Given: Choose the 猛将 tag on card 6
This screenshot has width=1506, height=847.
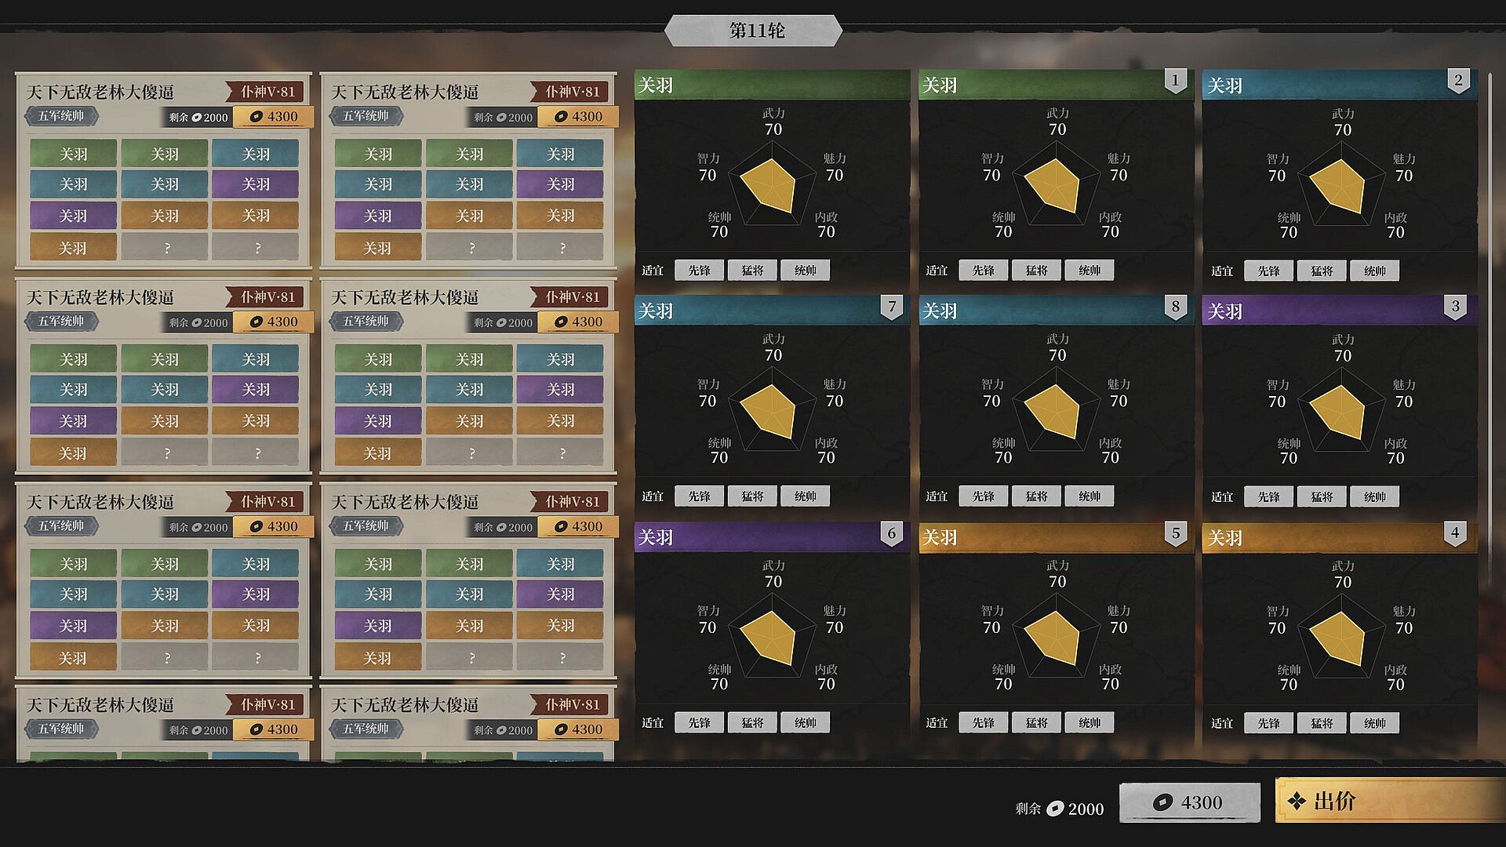Looking at the screenshot, I should tap(752, 722).
